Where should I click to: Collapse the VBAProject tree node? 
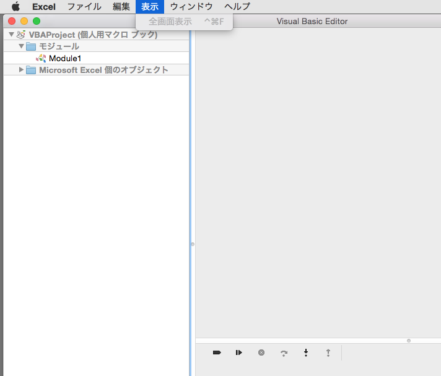point(11,35)
